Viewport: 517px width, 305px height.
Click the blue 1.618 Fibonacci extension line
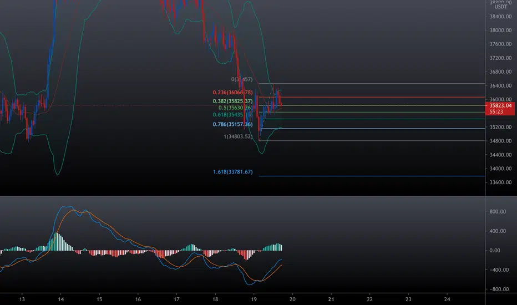372,176
